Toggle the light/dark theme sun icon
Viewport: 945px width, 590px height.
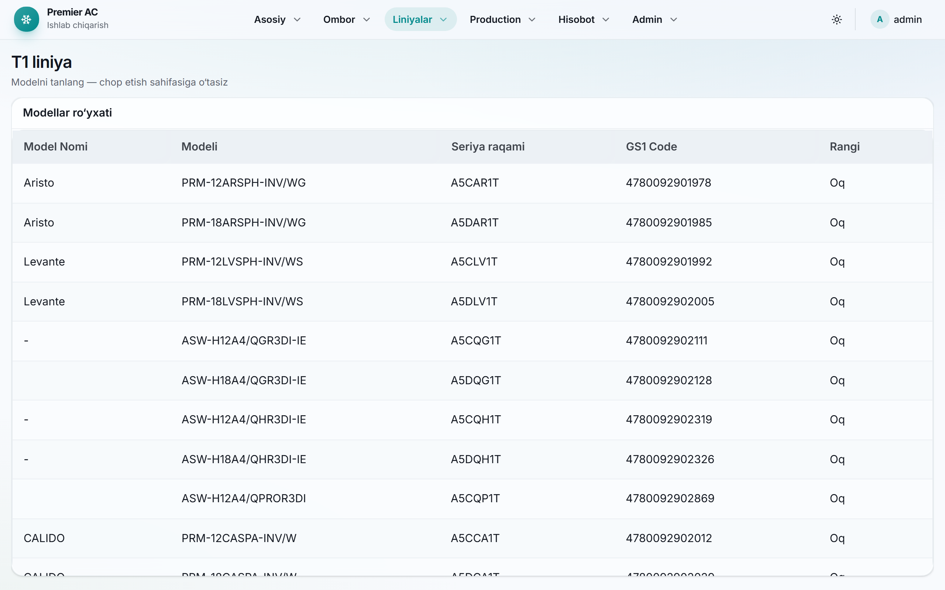[x=836, y=20]
